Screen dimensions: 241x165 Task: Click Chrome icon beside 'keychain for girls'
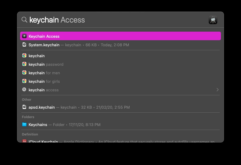24,81
